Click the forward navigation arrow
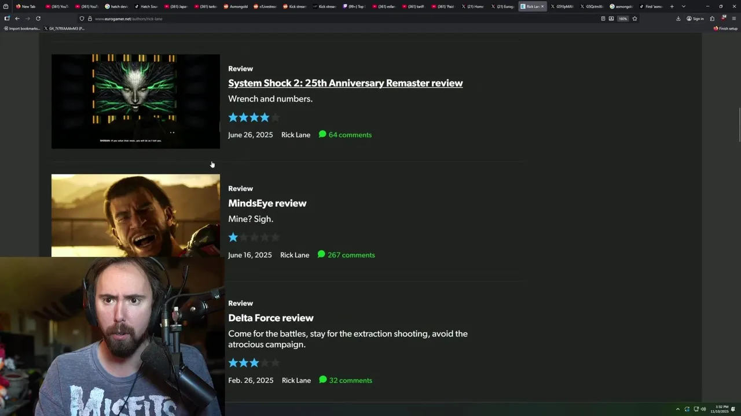This screenshot has height=416, width=741. pos(27,18)
